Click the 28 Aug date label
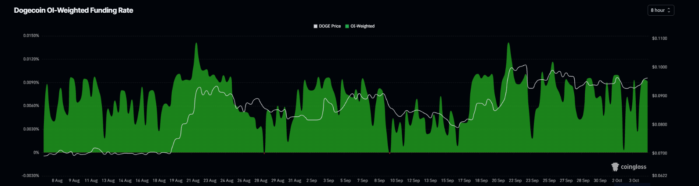699x186 pixels. point(261,180)
